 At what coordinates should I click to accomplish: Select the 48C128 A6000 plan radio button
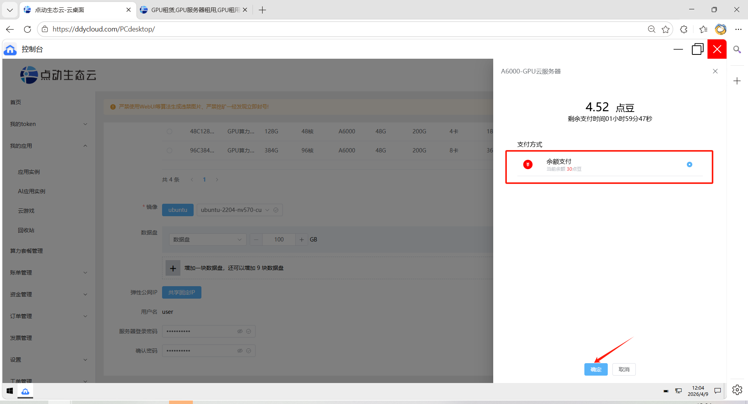(x=169, y=131)
